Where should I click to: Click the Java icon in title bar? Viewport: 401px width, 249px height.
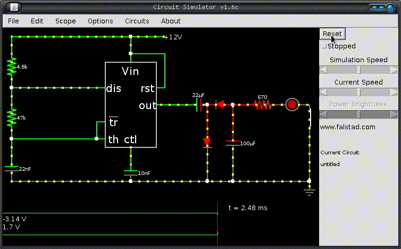tap(14, 7)
